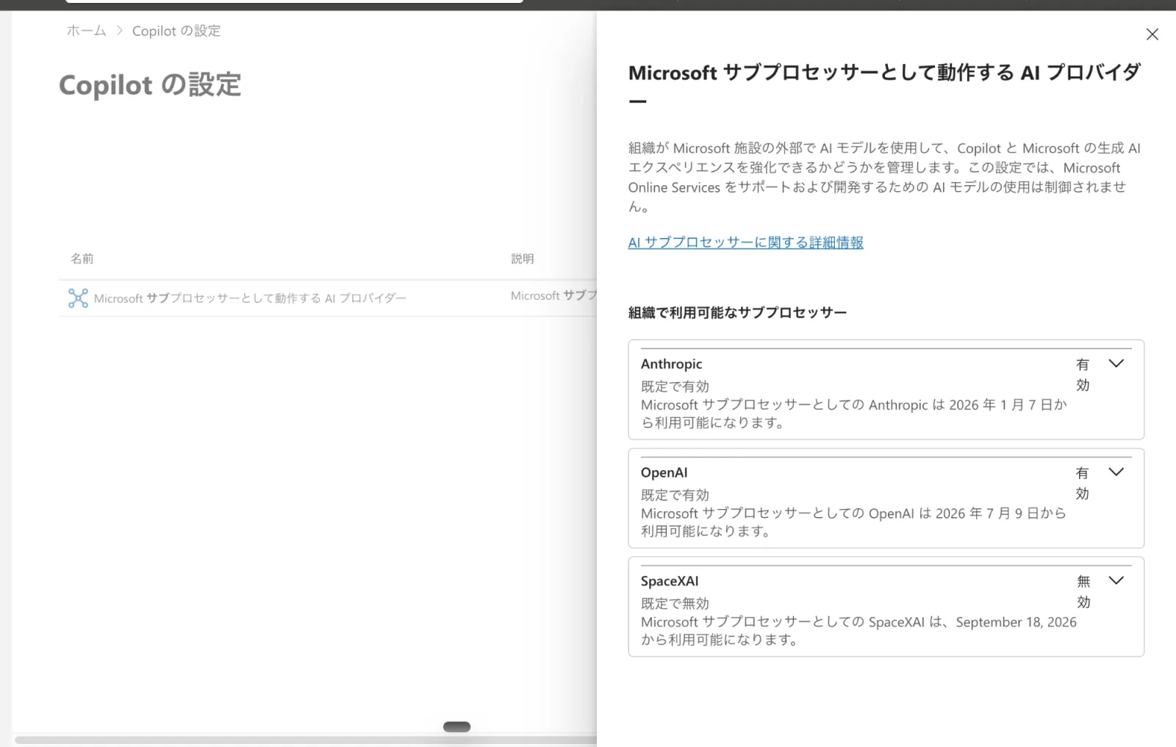1176x747 pixels.
Task: Sort by 説明 column header
Action: [x=523, y=259]
